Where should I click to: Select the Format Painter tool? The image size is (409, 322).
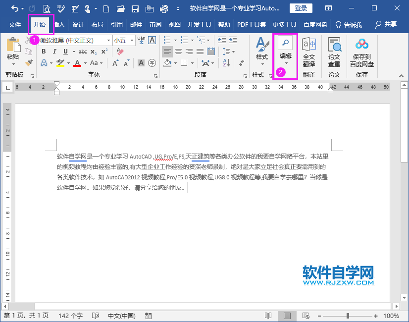pos(28,63)
